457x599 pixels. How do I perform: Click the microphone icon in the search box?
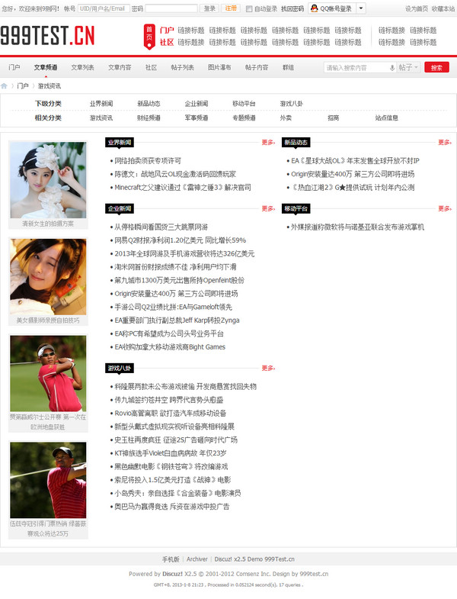click(x=391, y=68)
